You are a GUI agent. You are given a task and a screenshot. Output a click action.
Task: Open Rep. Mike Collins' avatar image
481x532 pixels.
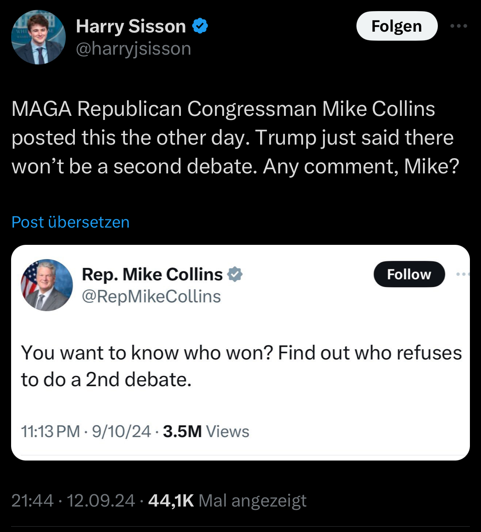click(x=47, y=285)
